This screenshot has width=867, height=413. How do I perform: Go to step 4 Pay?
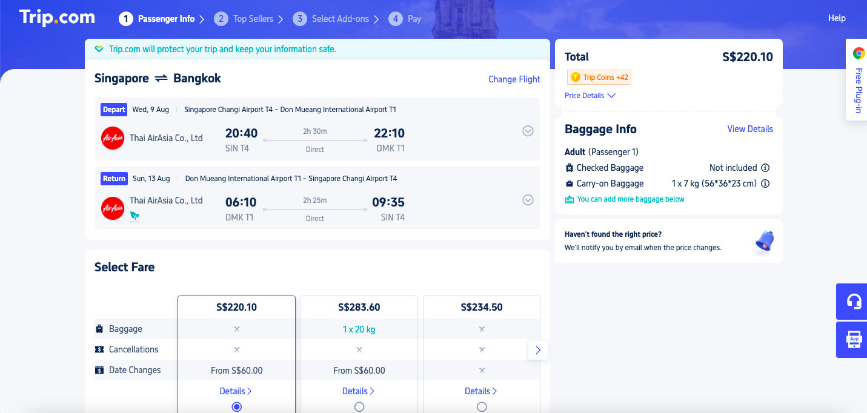point(405,19)
